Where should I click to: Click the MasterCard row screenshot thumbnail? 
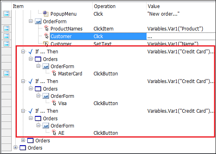(x=6, y=73)
